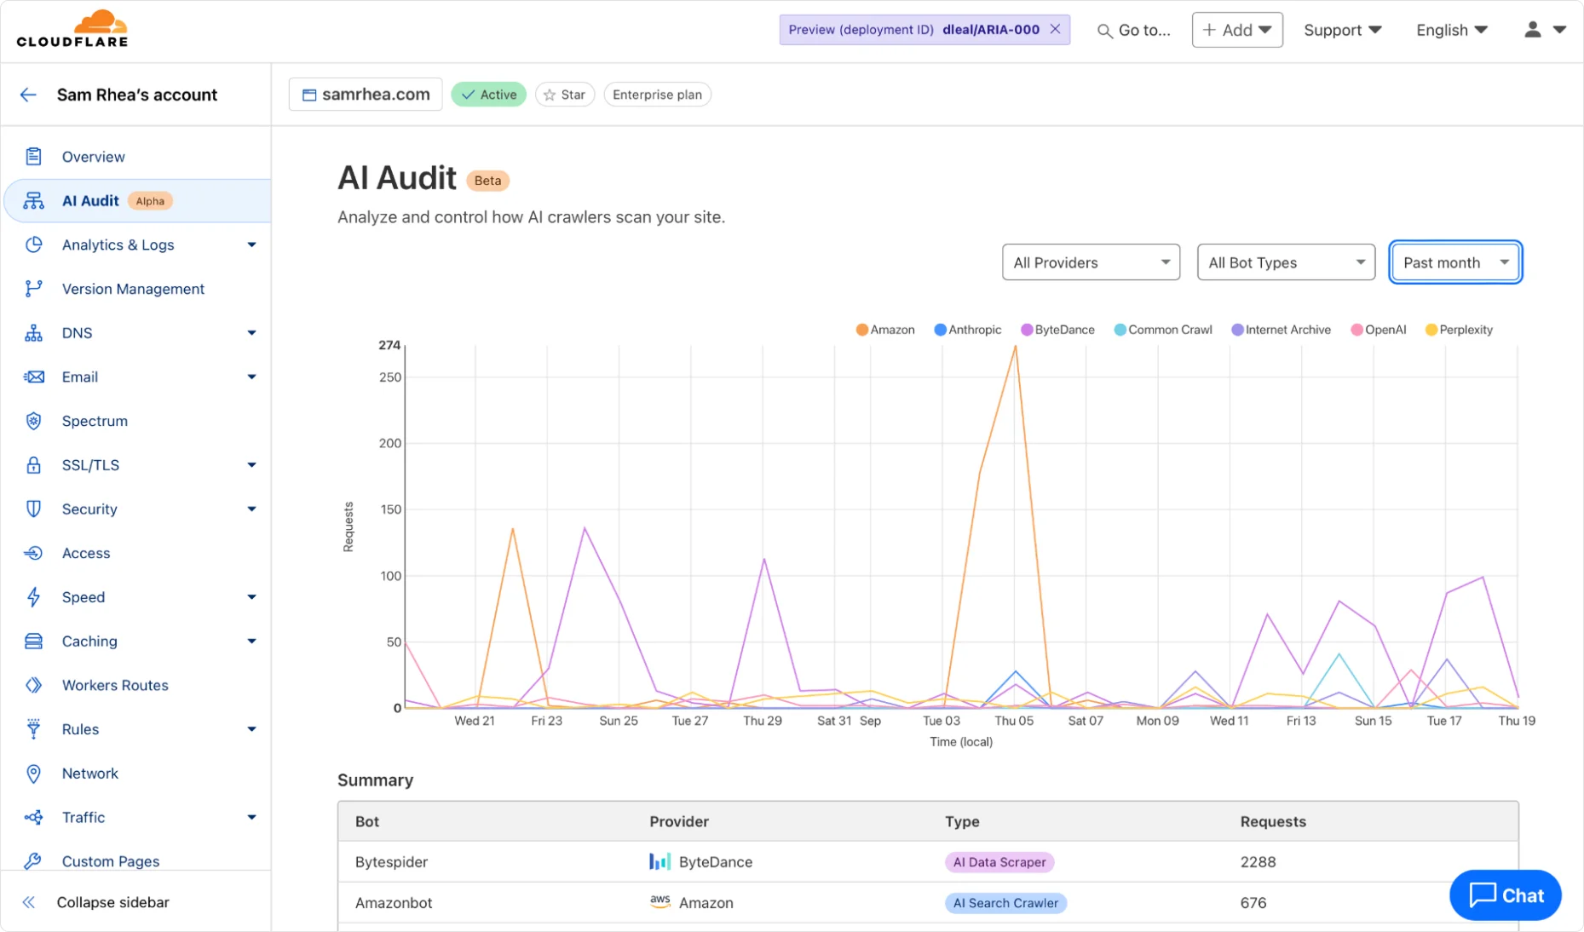
Task: Click the star icon on Star button
Action: tap(550, 95)
